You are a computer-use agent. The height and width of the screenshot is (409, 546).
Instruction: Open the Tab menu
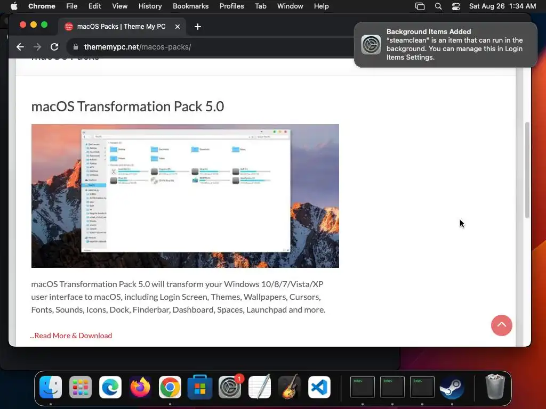click(260, 6)
